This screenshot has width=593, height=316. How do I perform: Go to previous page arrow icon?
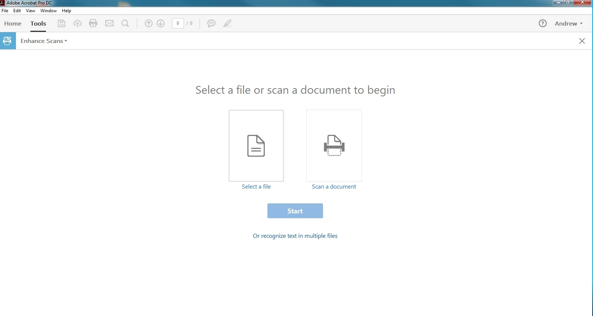[148, 23]
